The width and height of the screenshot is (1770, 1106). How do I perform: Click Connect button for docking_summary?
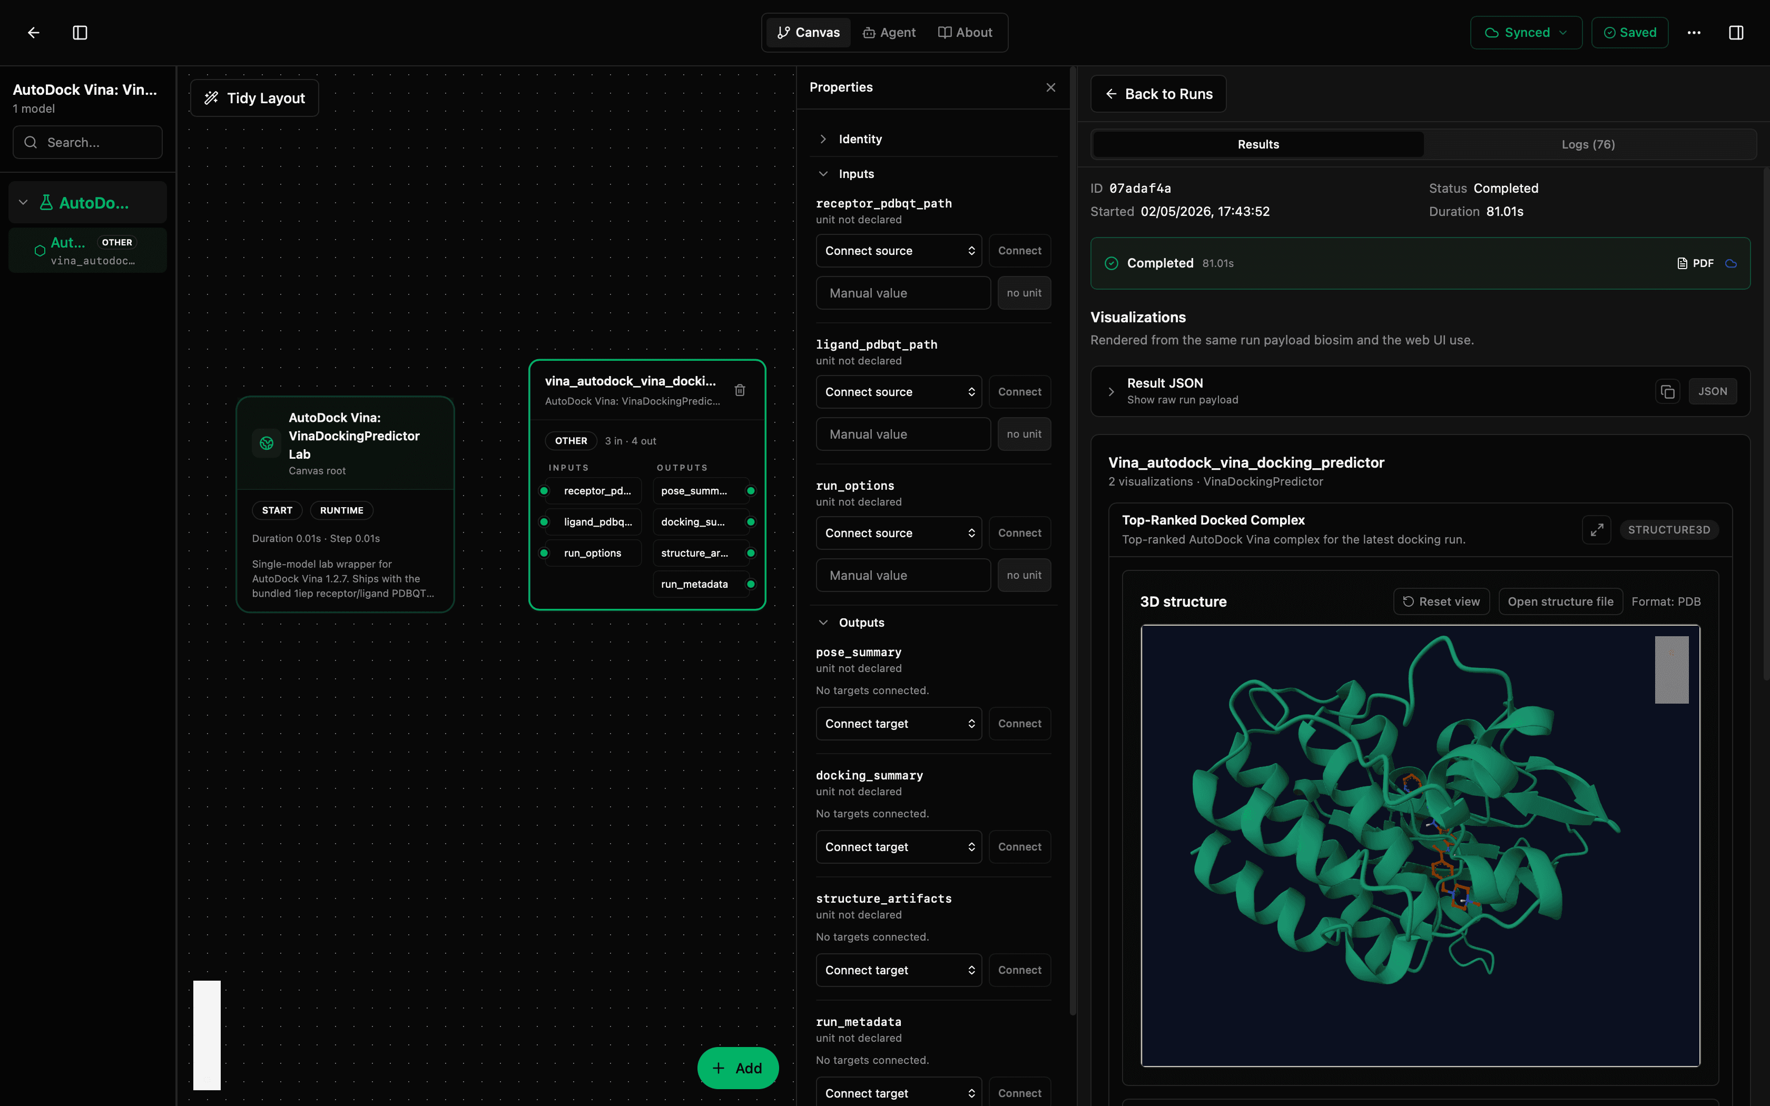pos(1019,847)
